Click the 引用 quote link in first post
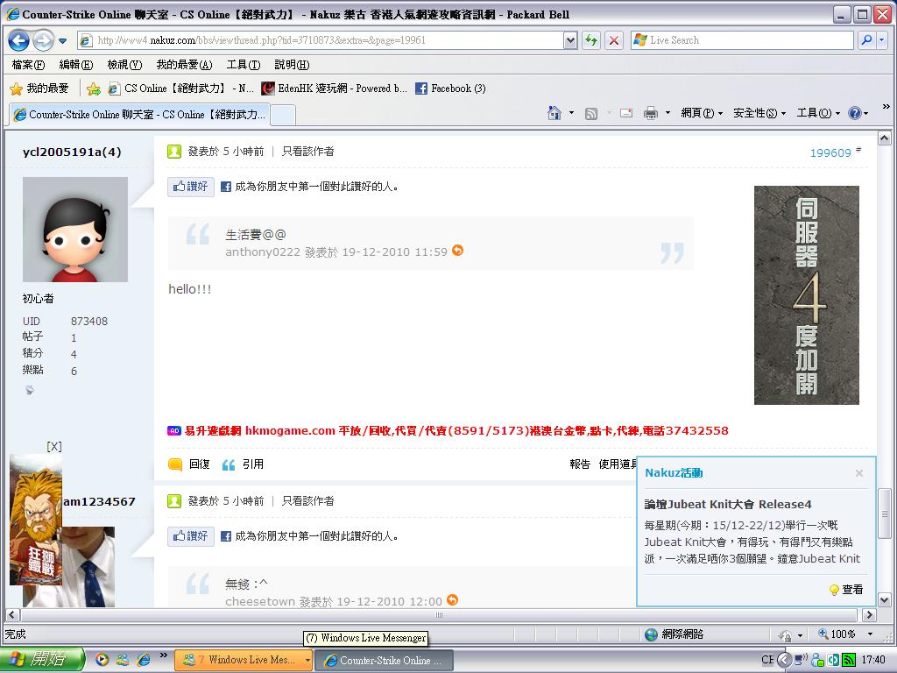Viewport: 897px width, 673px height. [x=244, y=464]
